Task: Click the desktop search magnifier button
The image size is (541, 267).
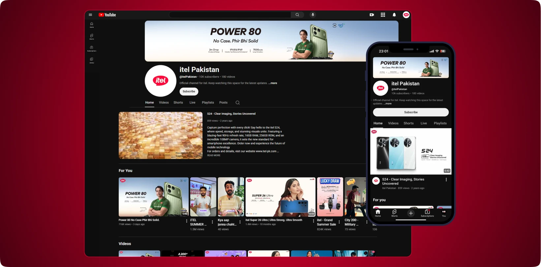Action: click(297, 15)
